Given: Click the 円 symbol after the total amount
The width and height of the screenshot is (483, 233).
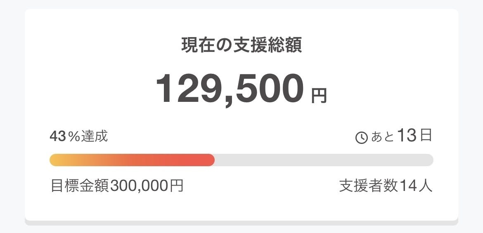Looking at the screenshot, I should click(318, 96).
